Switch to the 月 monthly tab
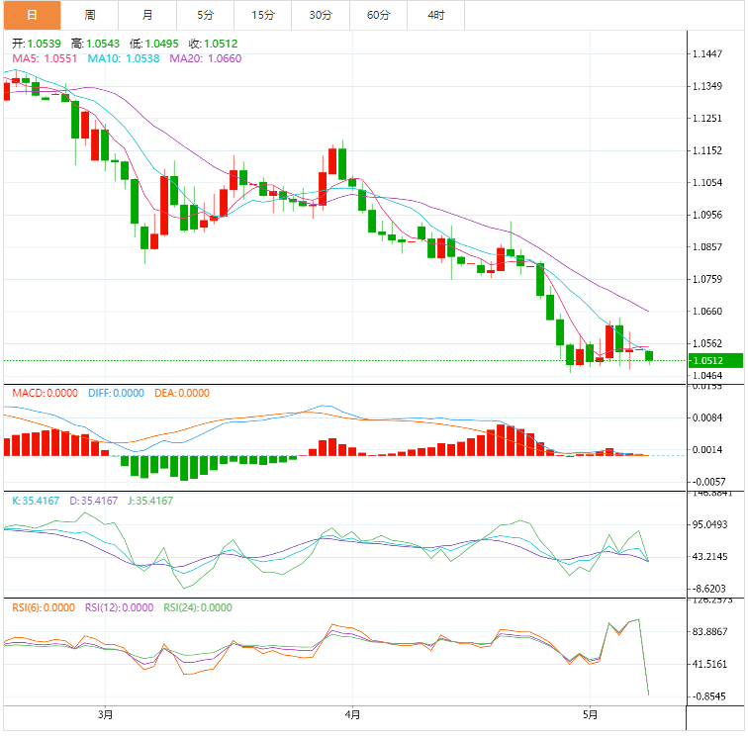The width and height of the screenshot is (748, 740). pyautogui.click(x=147, y=15)
